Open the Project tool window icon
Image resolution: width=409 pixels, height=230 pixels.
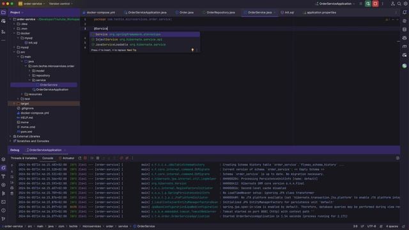pyautogui.click(x=3, y=12)
